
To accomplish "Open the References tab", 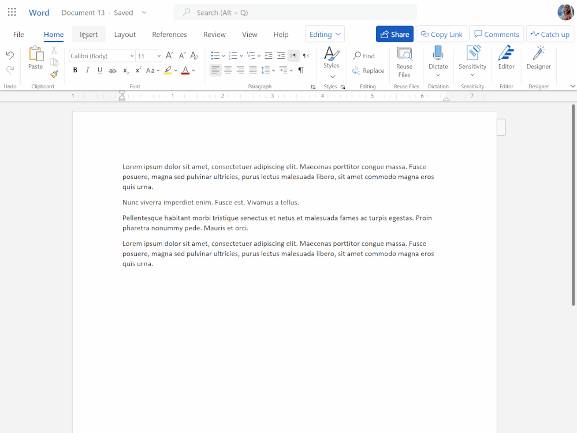I will pyautogui.click(x=169, y=34).
